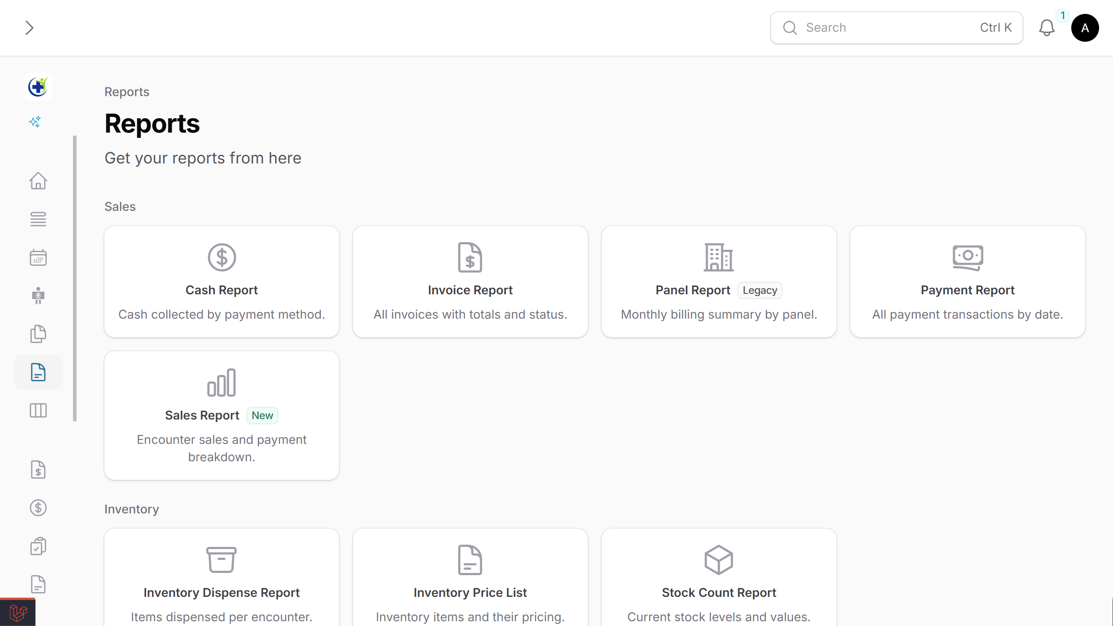Image resolution: width=1113 pixels, height=626 pixels.
Task: Expand the collapsed sidebar with the chevron
Action: [x=30, y=27]
